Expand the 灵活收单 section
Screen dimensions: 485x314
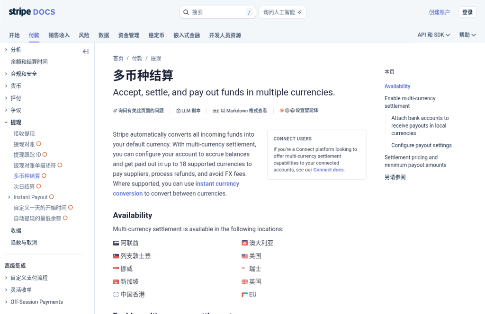click(x=6, y=289)
